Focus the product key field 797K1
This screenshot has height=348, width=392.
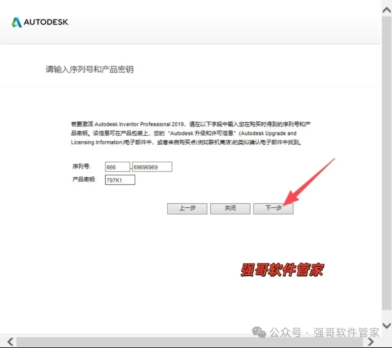[x=120, y=180]
